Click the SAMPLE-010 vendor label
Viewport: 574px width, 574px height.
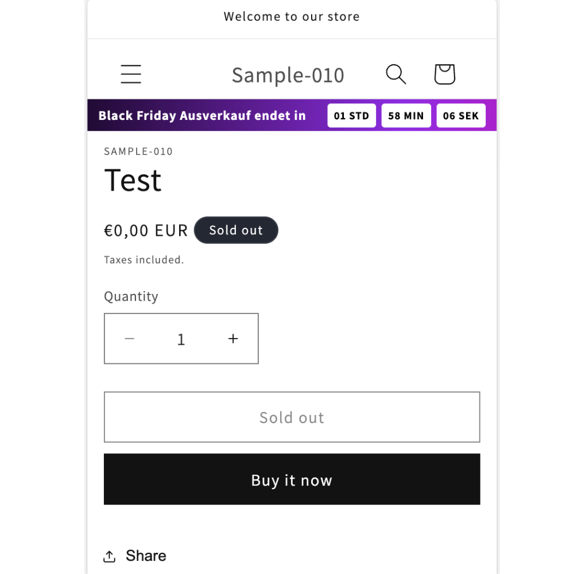click(138, 152)
